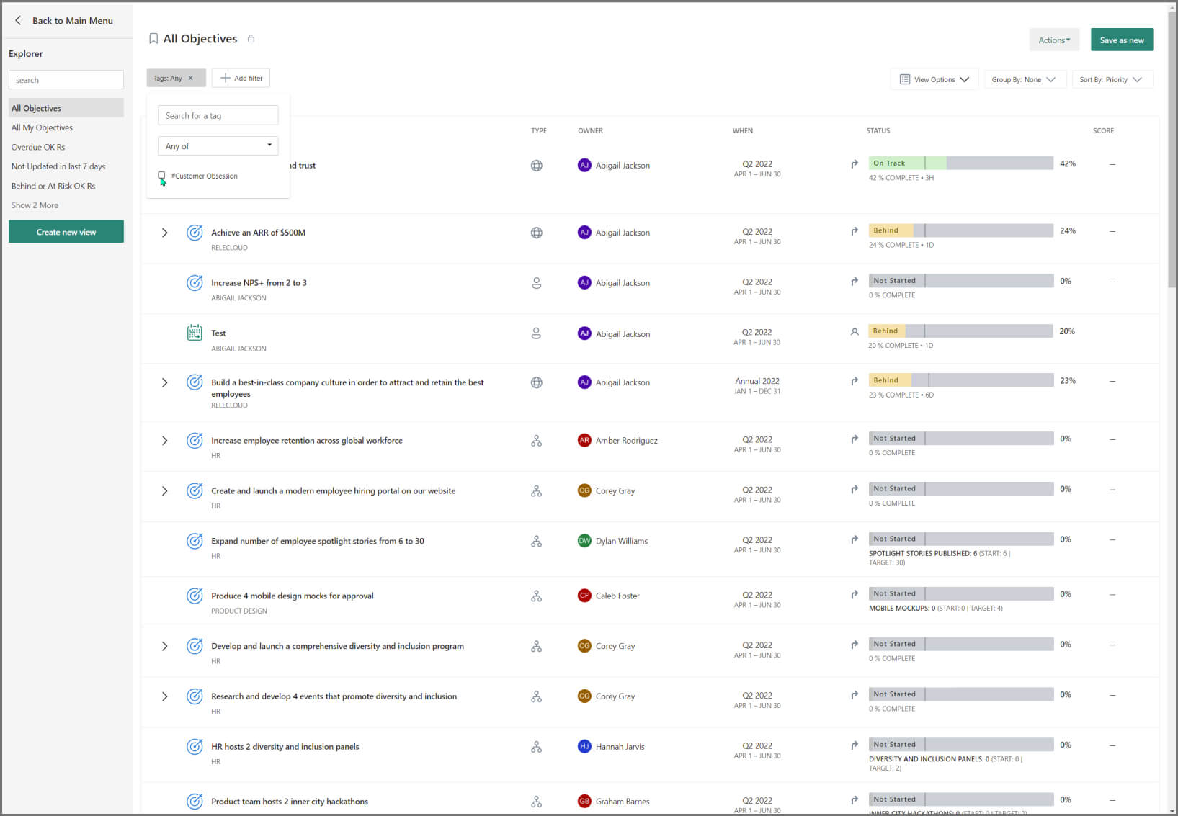Click the GB avatar for Graham Barnes
The height and width of the screenshot is (816, 1178).
(x=584, y=801)
